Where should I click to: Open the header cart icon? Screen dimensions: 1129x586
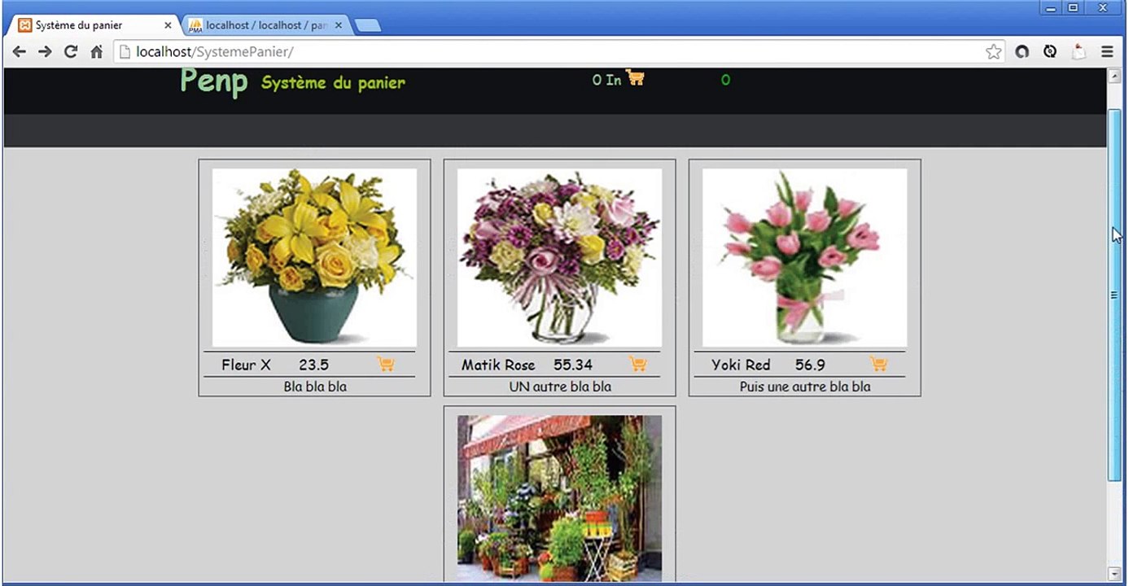tap(635, 78)
